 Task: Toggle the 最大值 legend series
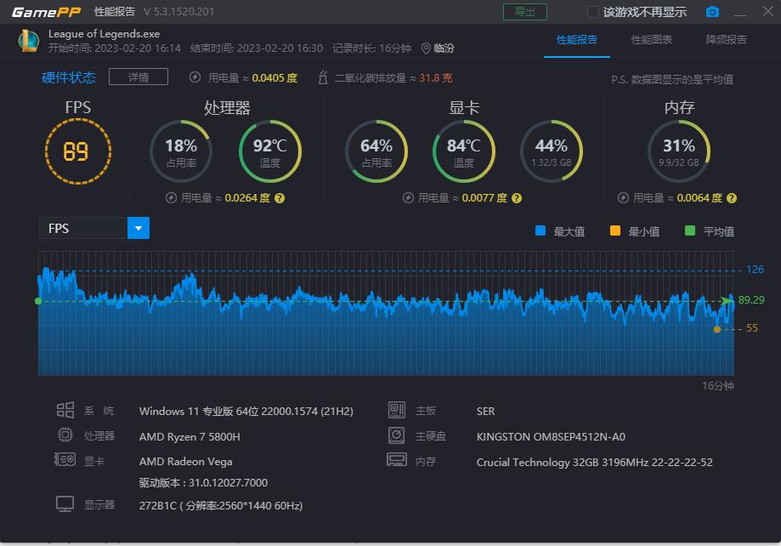click(x=540, y=231)
